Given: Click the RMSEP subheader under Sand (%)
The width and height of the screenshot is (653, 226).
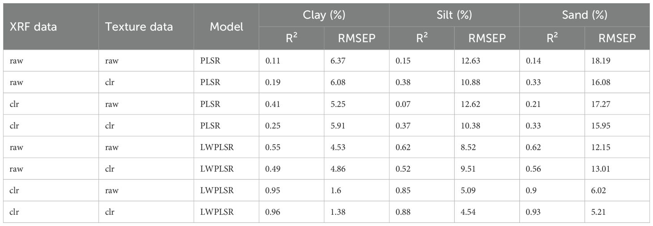Looking at the screenshot, I should [617, 38].
